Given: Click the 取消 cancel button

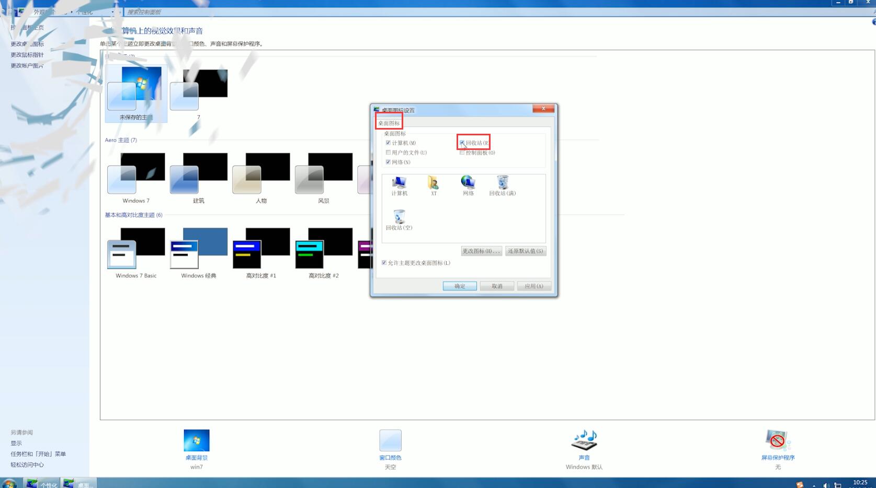Looking at the screenshot, I should (x=497, y=286).
